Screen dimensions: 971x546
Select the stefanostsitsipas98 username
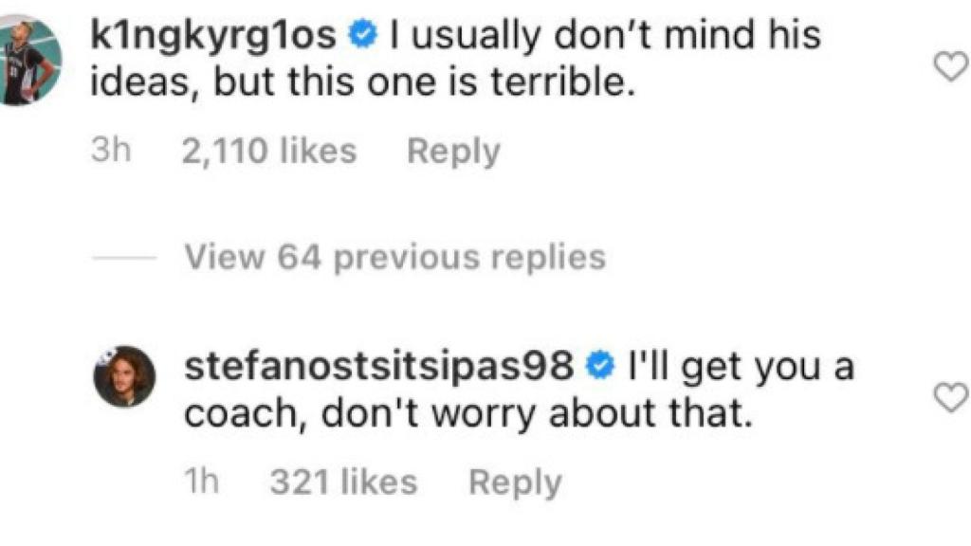point(379,363)
